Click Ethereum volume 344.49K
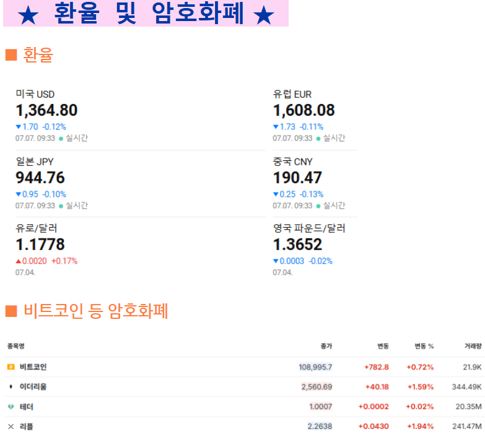The width and height of the screenshot is (485, 434). (x=467, y=387)
